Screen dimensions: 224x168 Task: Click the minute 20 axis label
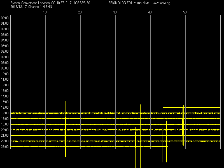[x=80, y=12]
